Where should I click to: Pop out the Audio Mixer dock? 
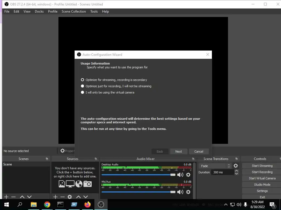click(x=193, y=159)
